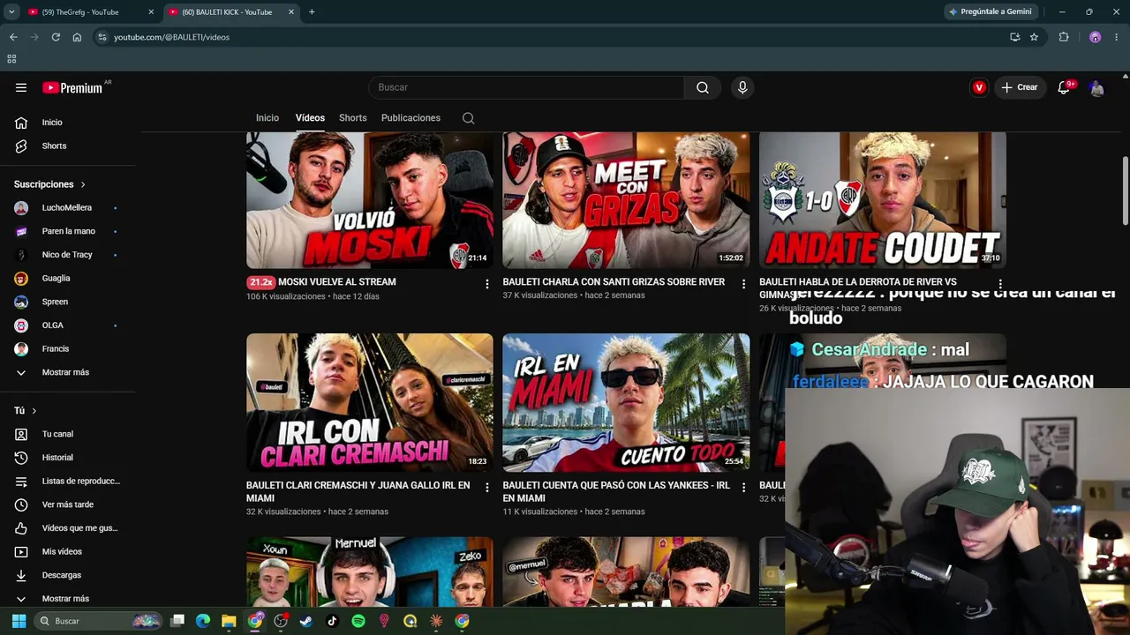Image resolution: width=1130 pixels, height=635 pixels.
Task: Open Steam from the taskbar
Action: pyautogui.click(x=306, y=621)
